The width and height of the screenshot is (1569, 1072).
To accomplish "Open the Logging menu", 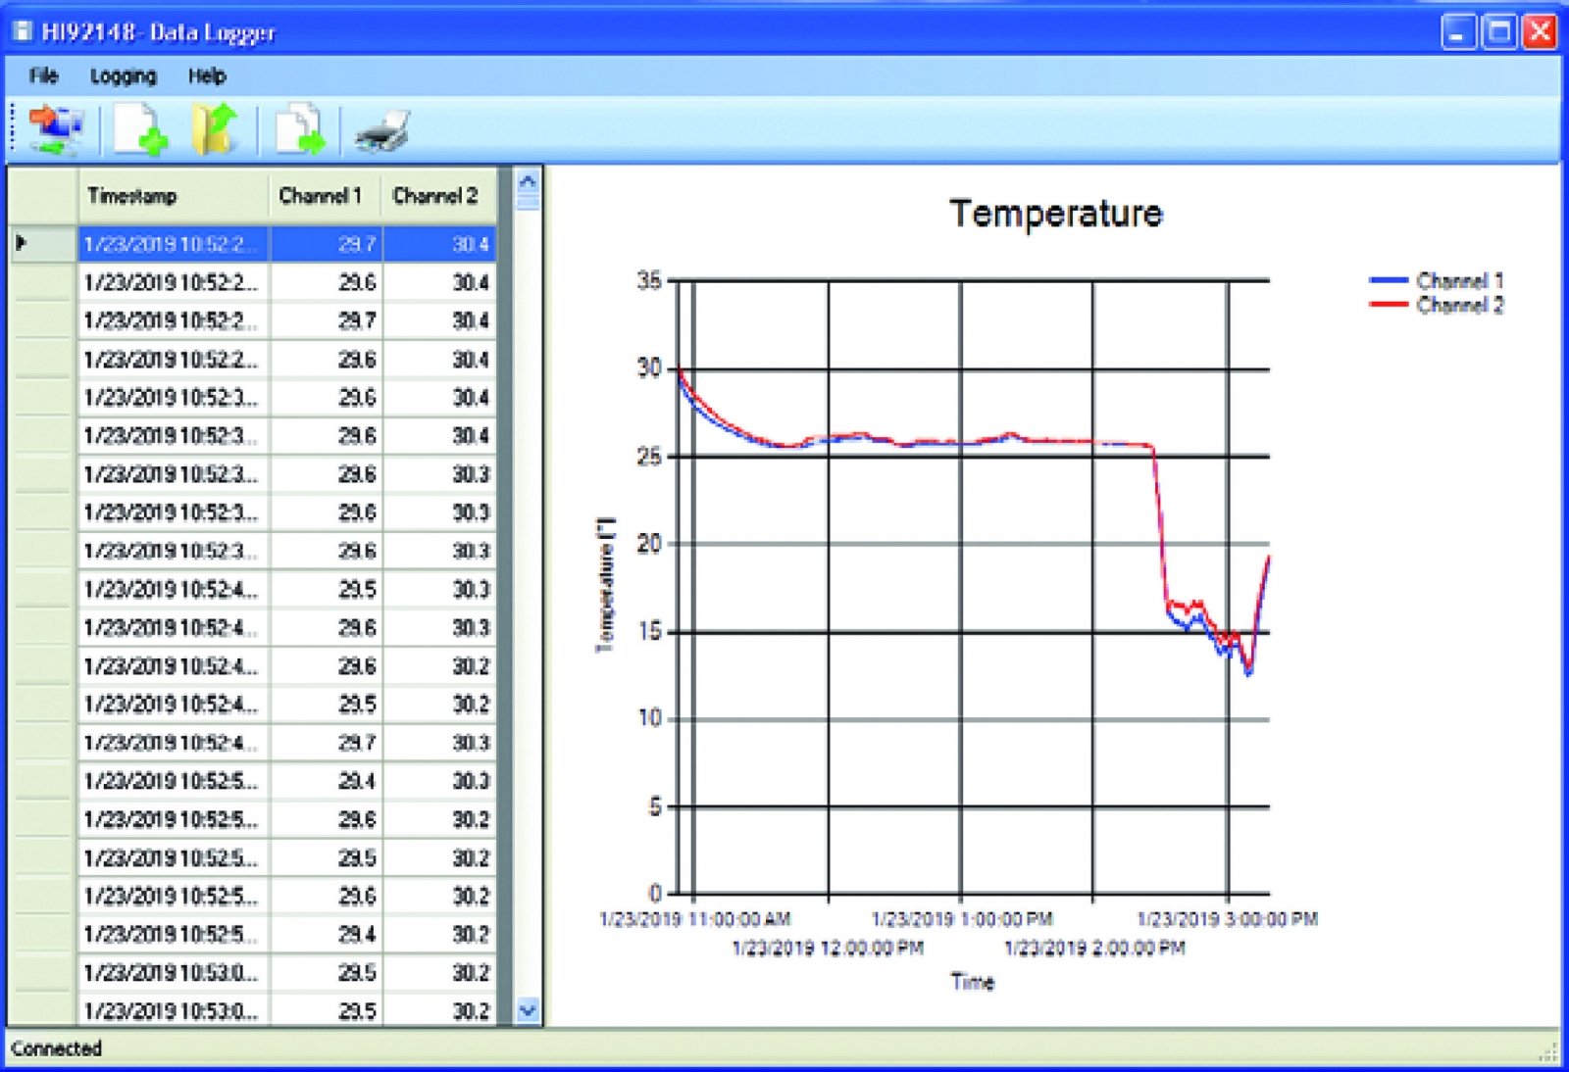I will click(123, 75).
